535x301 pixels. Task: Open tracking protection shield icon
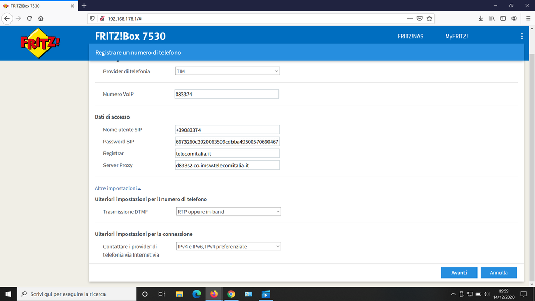click(92, 18)
